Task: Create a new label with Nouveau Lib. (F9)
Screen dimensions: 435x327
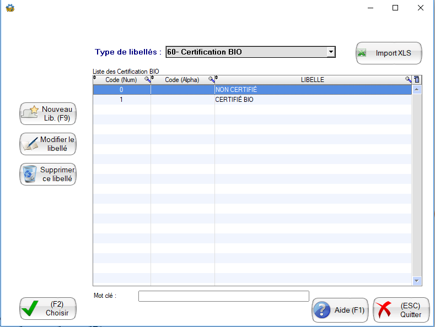Action: (48, 114)
